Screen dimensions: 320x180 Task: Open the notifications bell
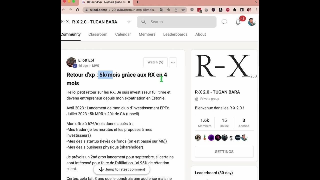pos(238,22)
